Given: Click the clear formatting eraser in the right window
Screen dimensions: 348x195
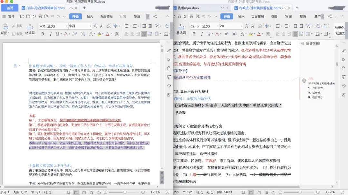Looking at the screenshot, I should point(260,26).
